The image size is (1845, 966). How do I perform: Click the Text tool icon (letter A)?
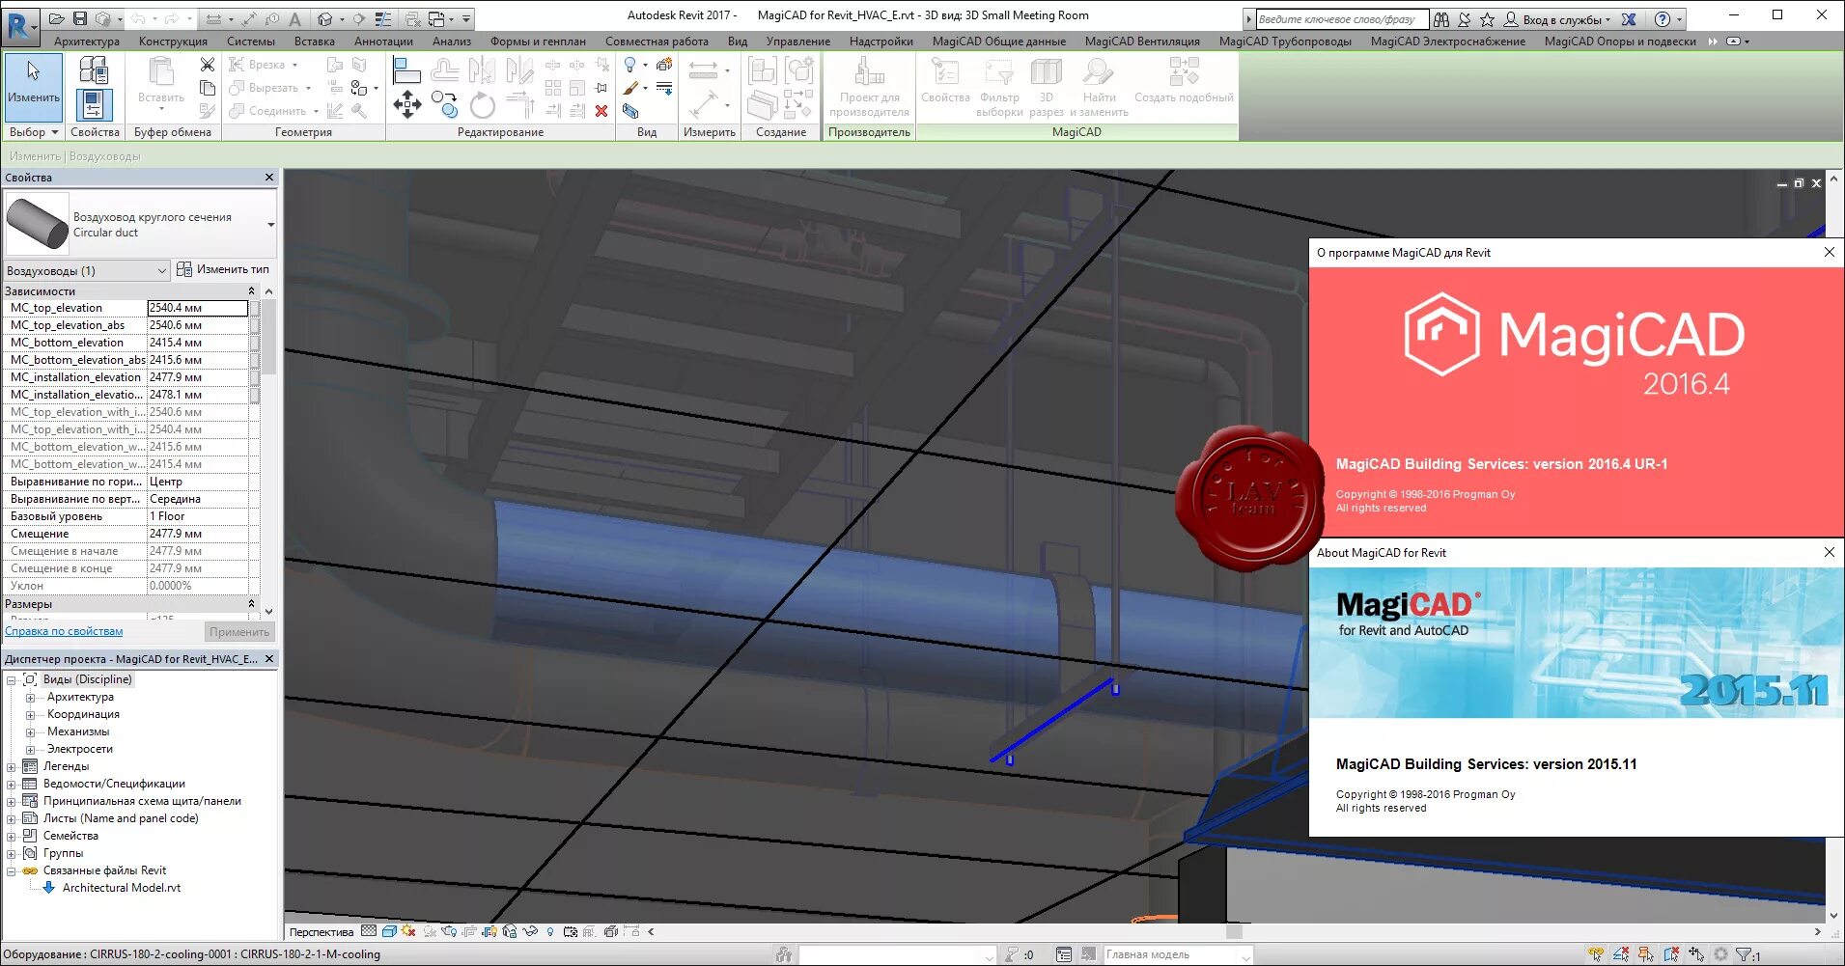(x=294, y=18)
